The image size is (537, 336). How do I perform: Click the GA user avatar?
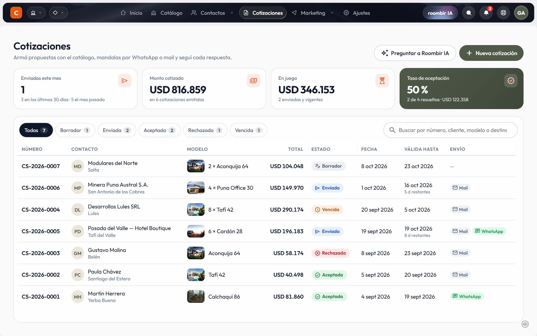click(521, 13)
